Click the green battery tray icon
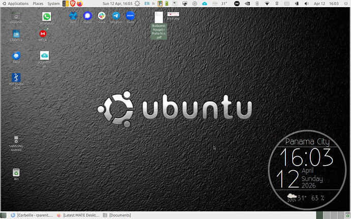The width and height of the screenshot is (351, 219). [x=167, y=4]
